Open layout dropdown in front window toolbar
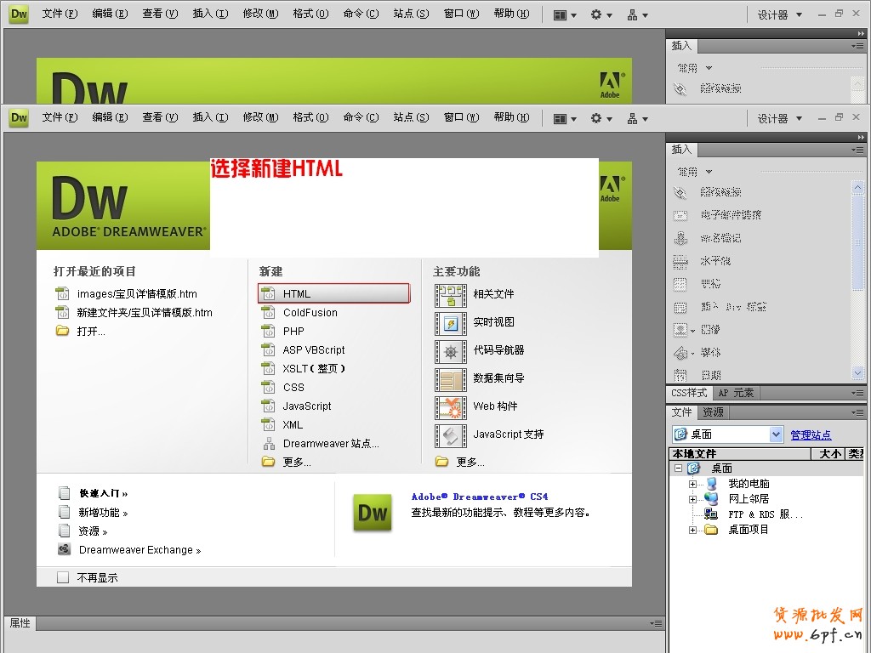Viewport: 871px width, 653px height. 565,119
